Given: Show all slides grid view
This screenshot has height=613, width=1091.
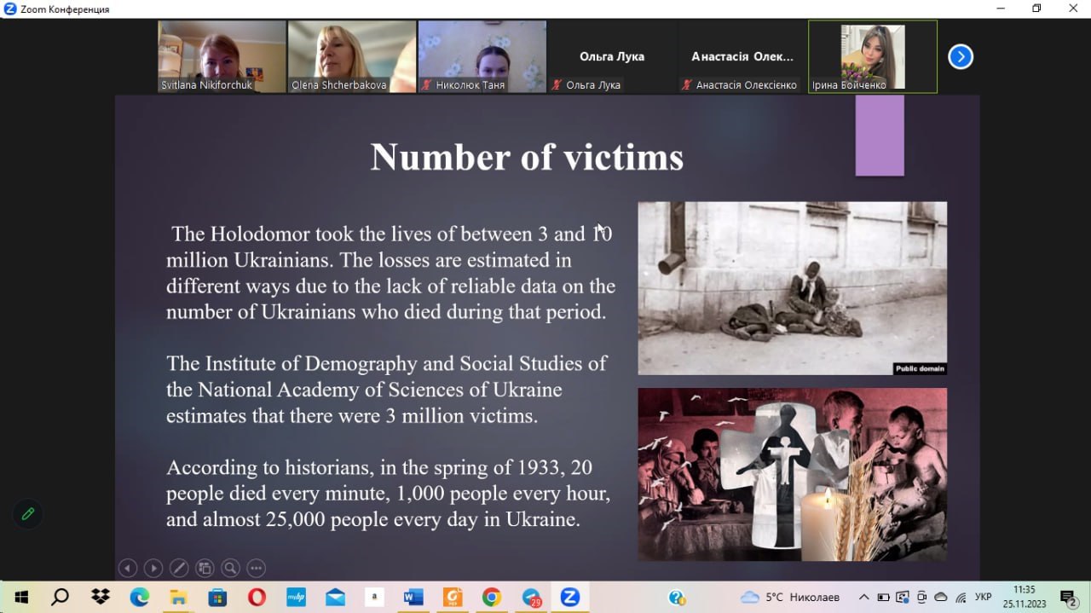Looking at the screenshot, I should (205, 568).
